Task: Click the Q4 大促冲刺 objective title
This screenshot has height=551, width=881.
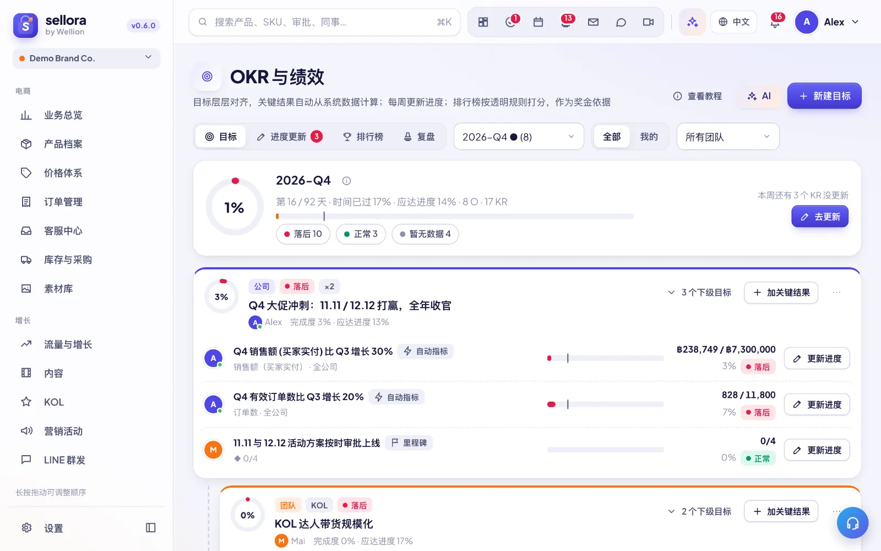Action: click(350, 306)
